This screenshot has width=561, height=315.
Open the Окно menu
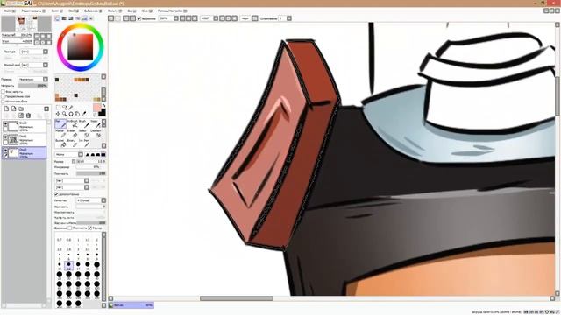pyautogui.click(x=146, y=11)
